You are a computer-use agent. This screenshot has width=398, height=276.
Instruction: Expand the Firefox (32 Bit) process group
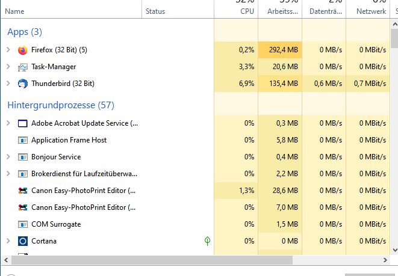coord(8,50)
